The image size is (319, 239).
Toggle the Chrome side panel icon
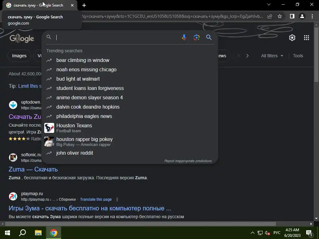click(x=292, y=16)
